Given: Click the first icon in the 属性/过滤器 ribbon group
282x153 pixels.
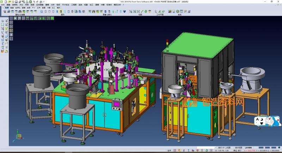Looking at the screenshot, I should point(5,12).
